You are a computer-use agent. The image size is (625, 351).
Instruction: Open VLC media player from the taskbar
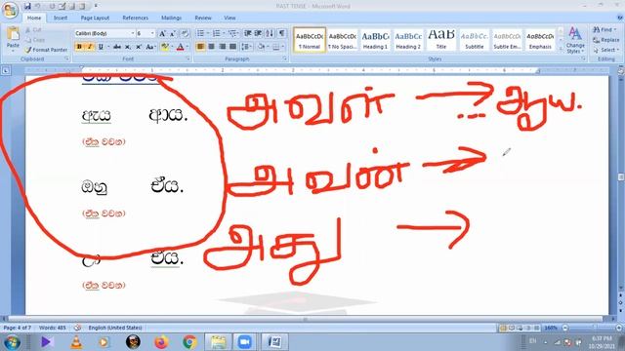pyautogui.click(x=76, y=342)
